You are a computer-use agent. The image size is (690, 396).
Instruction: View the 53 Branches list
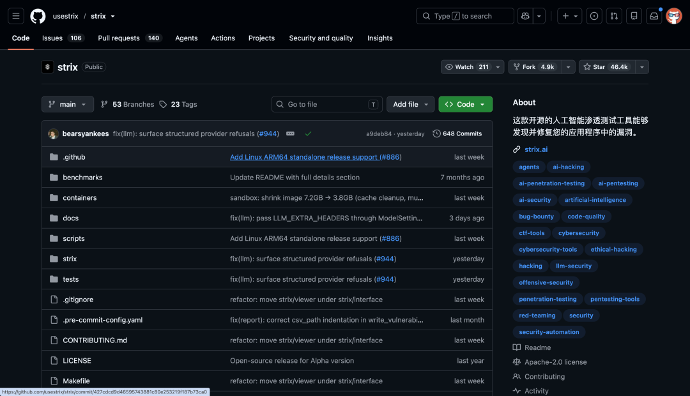[x=128, y=104]
